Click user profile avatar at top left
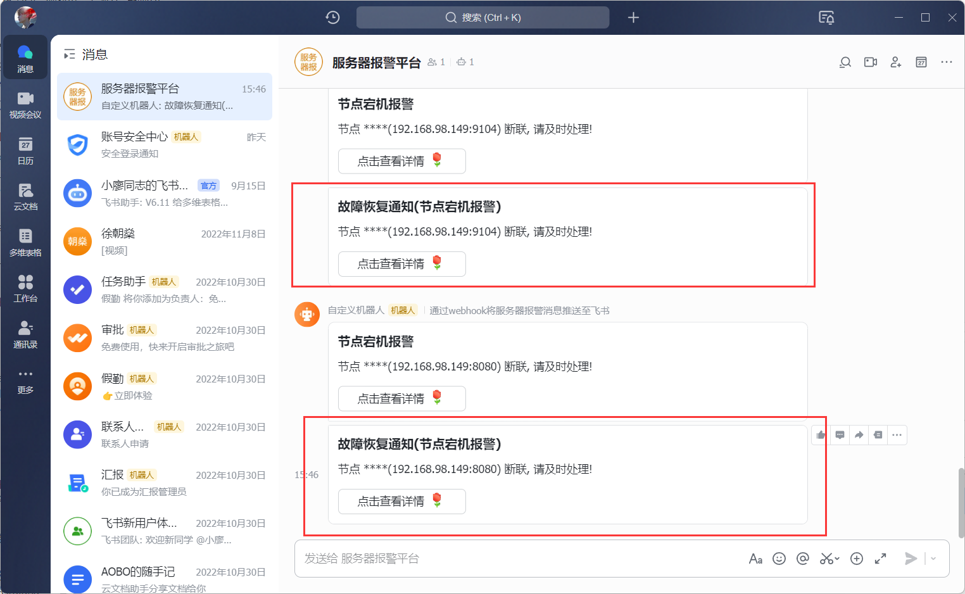This screenshot has width=965, height=594. pos(25,17)
